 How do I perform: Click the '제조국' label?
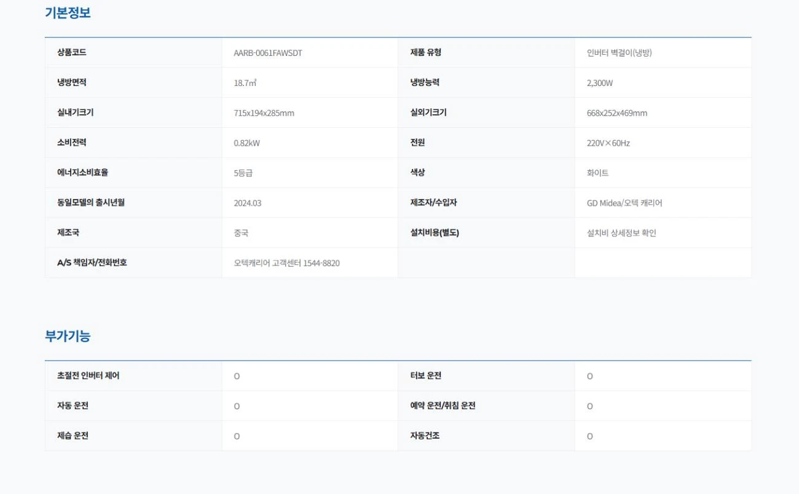(x=68, y=232)
